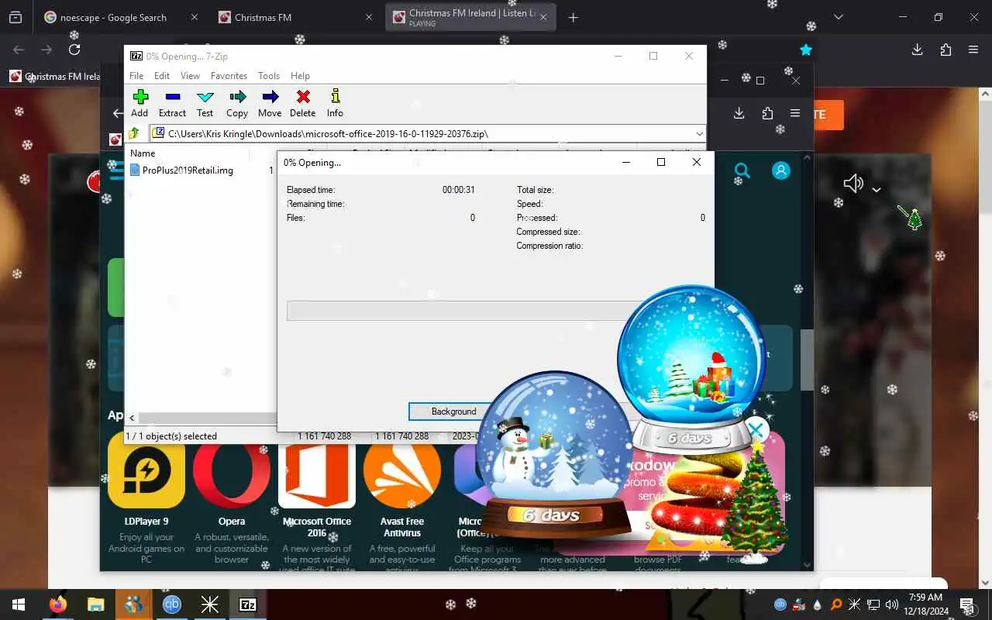Close the snow globe widget with X
The image size is (992, 620).
(x=756, y=430)
